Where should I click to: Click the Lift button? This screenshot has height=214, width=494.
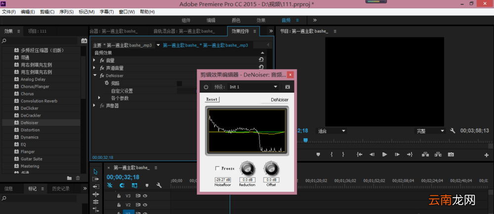[x=425, y=155]
